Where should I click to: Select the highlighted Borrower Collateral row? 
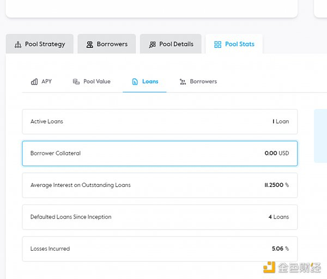pyautogui.click(x=160, y=153)
